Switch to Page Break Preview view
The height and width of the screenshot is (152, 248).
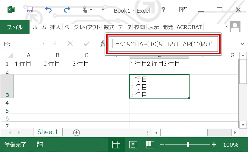[150, 144]
